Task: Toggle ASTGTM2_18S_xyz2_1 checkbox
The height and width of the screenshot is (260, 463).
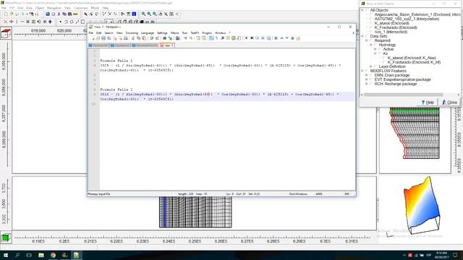Action: 371,19
